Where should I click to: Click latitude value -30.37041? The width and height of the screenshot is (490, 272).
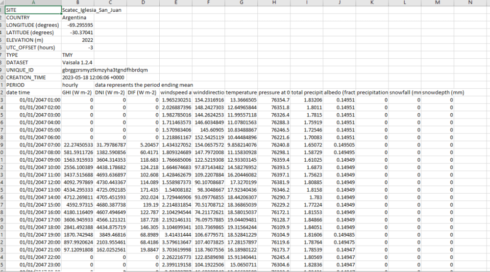tap(77, 32)
